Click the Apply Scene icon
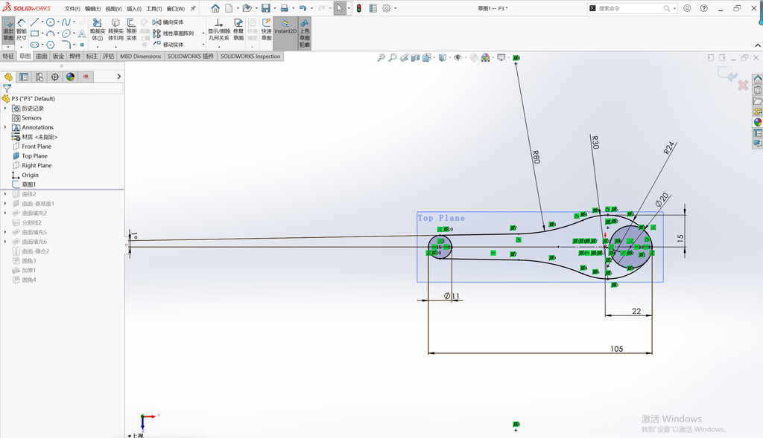 [x=485, y=57]
